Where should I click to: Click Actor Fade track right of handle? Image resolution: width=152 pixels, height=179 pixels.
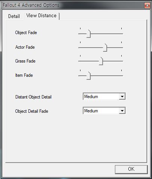click(x=115, y=48)
